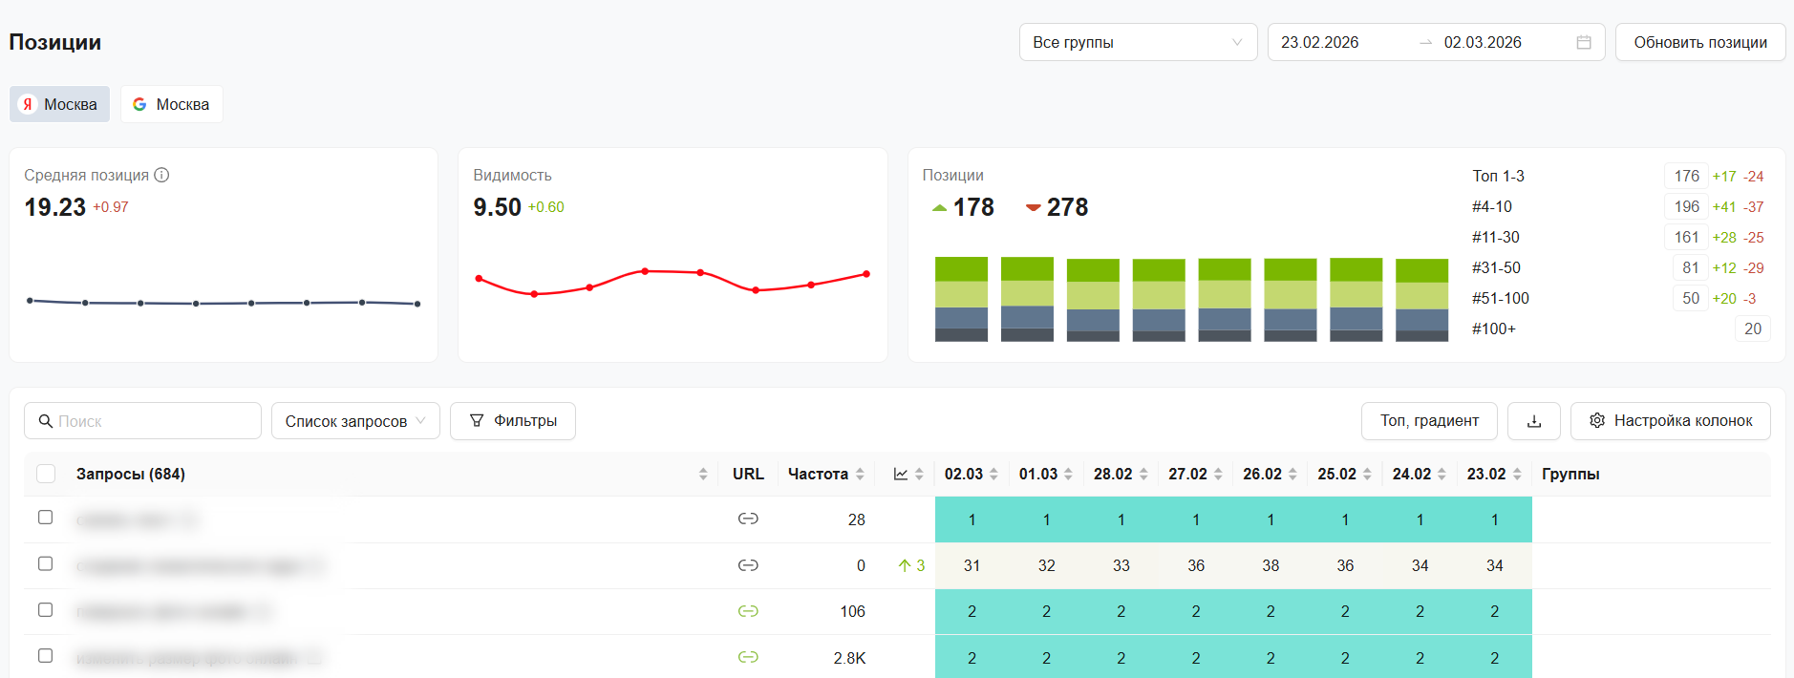Sort the 02.03 date column
This screenshot has height=678, width=1794.
click(x=993, y=474)
